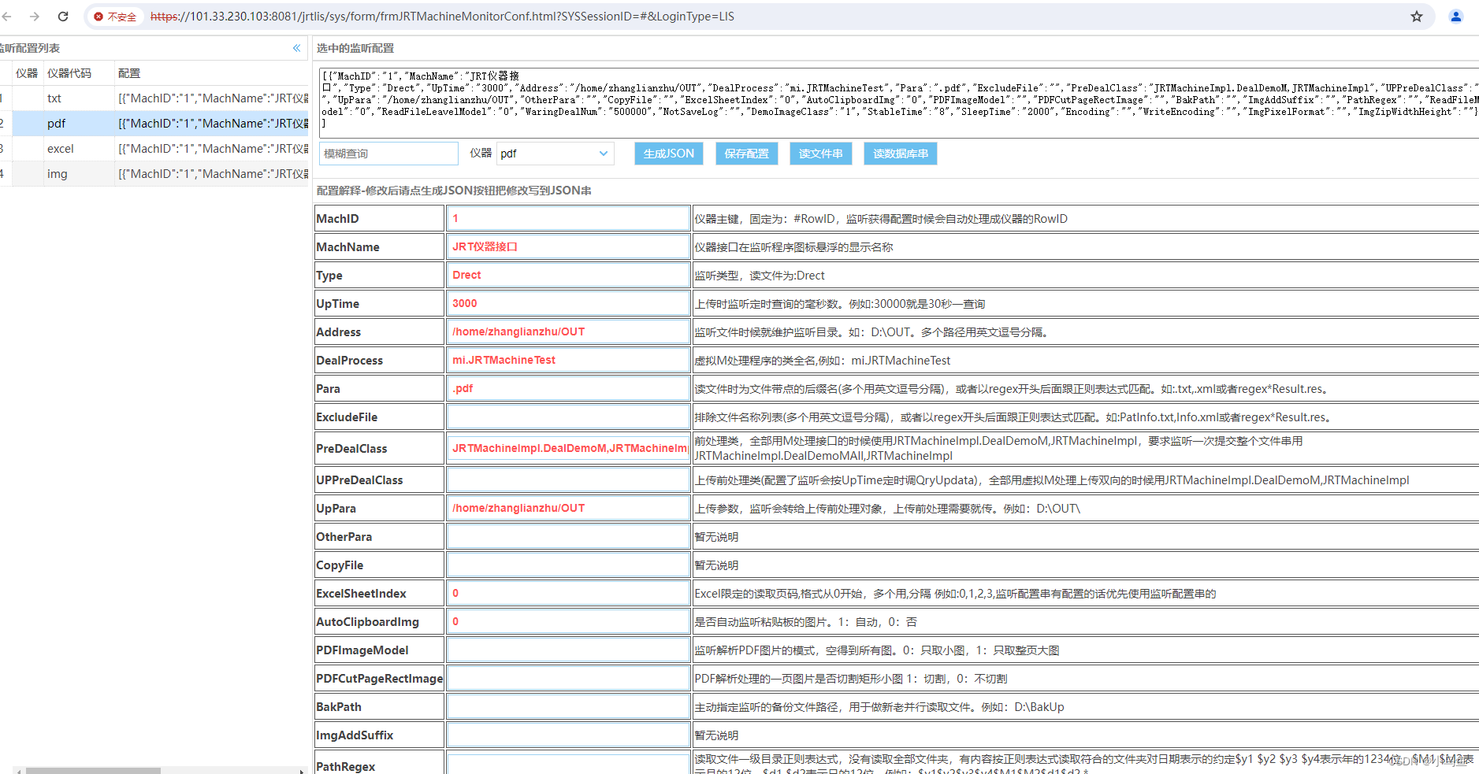Edit the Type field containing Drect
Image resolution: width=1479 pixels, height=774 pixels.
(x=568, y=275)
